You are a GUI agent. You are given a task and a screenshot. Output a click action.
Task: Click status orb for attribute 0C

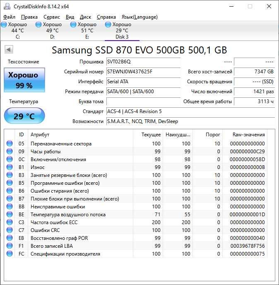[10, 159]
